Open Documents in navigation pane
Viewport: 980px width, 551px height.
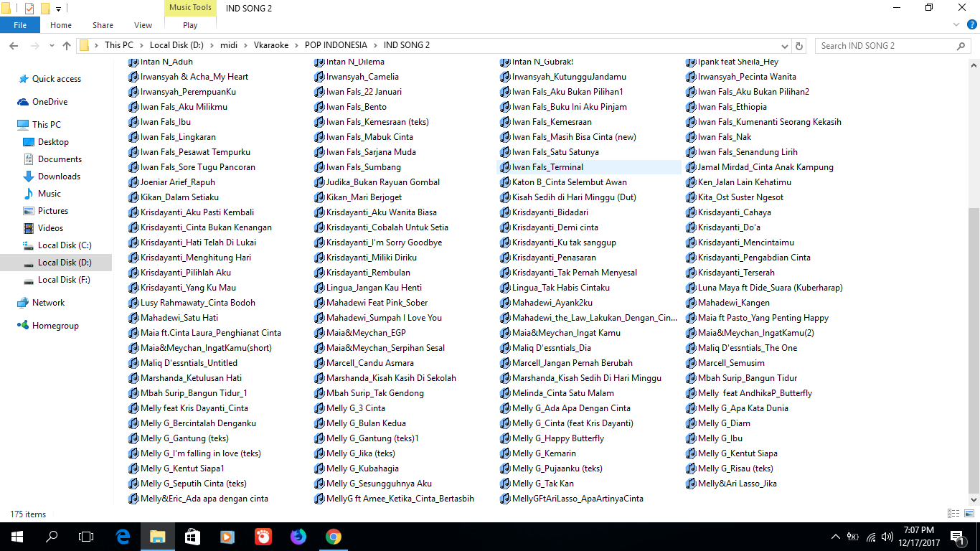60,159
